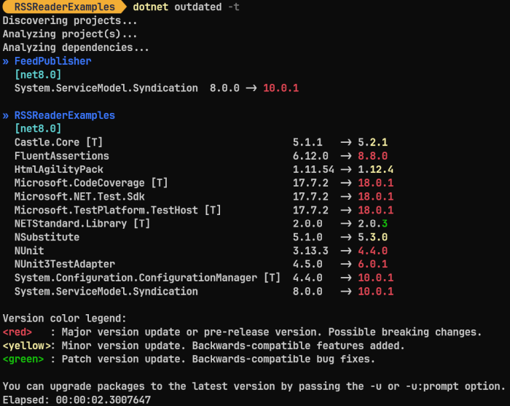
Task: Click System.Configuration.ConfigurationManager [T] package name
Action: tap(147, 278)
